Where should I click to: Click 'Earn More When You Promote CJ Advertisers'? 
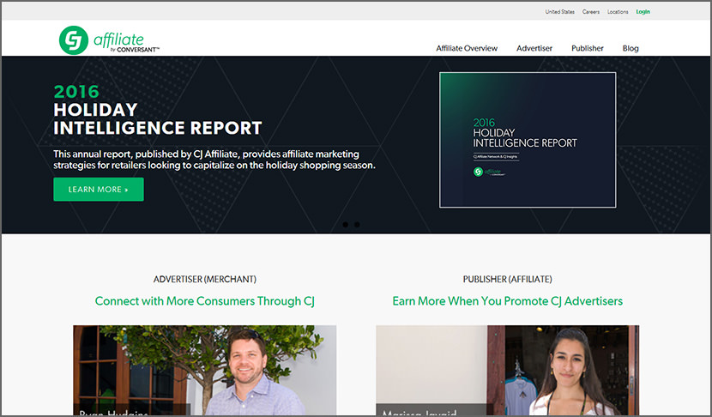click(508, 301)
